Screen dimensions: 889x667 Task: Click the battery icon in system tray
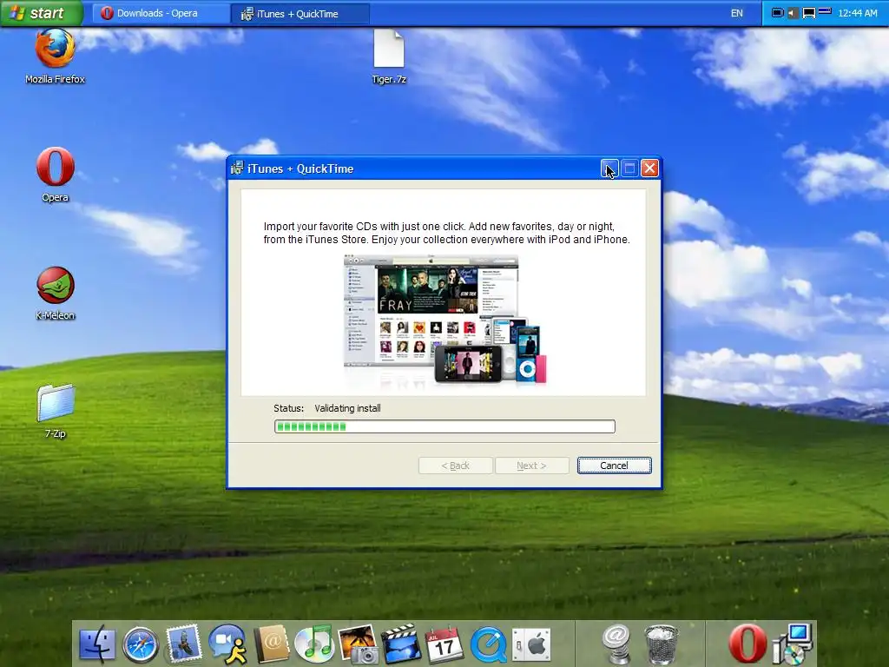point(778,12)
